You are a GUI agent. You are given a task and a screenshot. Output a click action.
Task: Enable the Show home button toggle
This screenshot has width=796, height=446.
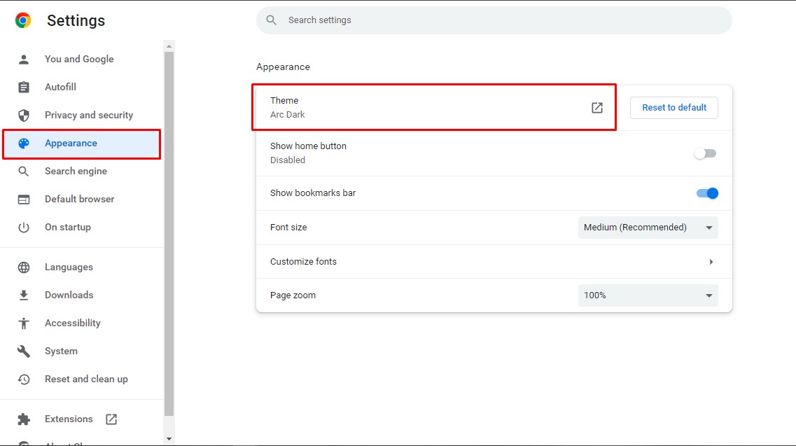click(705, 153)
